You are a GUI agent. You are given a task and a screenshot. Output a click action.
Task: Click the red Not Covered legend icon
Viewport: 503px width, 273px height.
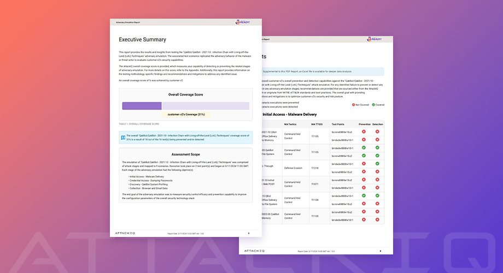(x=354, y=105)
